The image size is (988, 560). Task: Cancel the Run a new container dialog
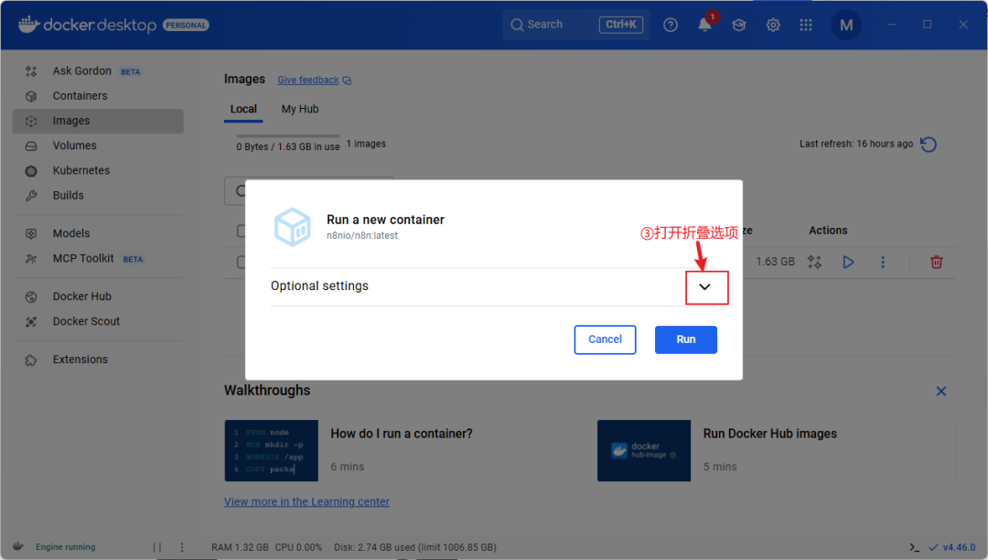coord(605,339)
